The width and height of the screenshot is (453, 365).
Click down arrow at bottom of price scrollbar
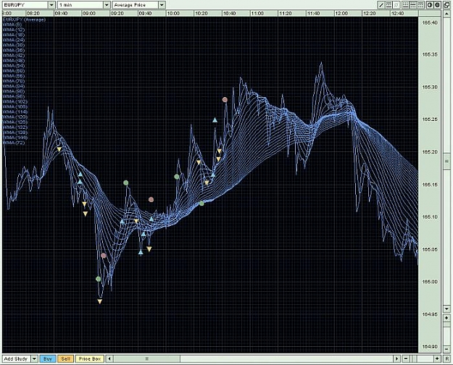point(446,309)
